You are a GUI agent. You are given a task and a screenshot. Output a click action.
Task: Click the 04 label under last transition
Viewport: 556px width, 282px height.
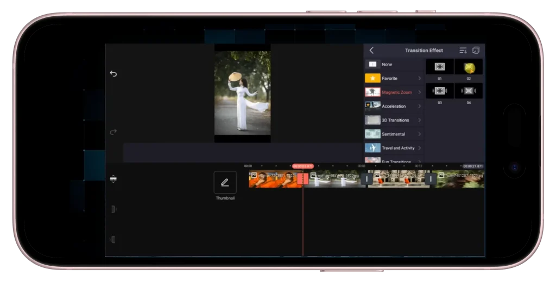tap(469, 102)
